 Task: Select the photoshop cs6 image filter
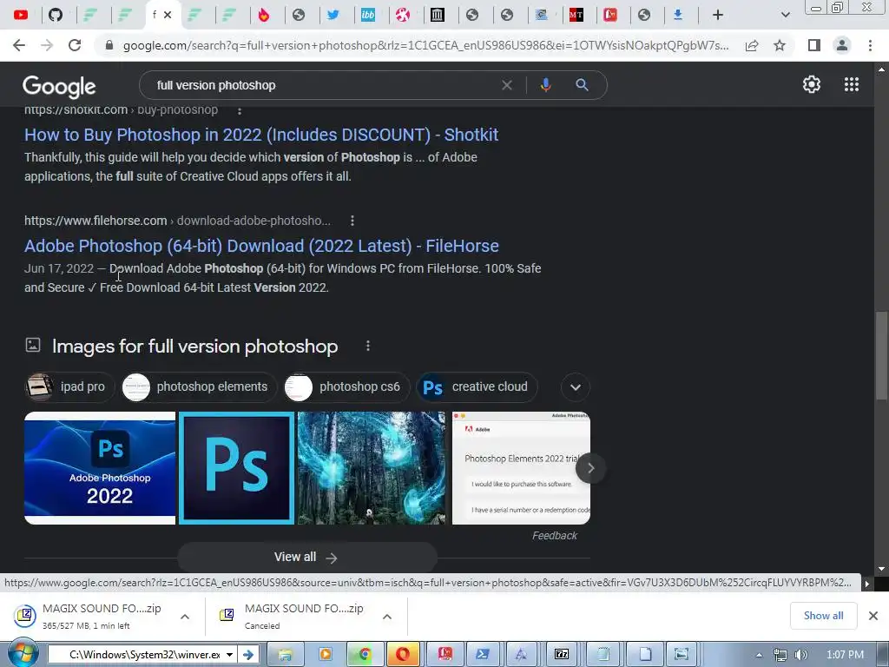pyautogui.click(x=346, y=386)
